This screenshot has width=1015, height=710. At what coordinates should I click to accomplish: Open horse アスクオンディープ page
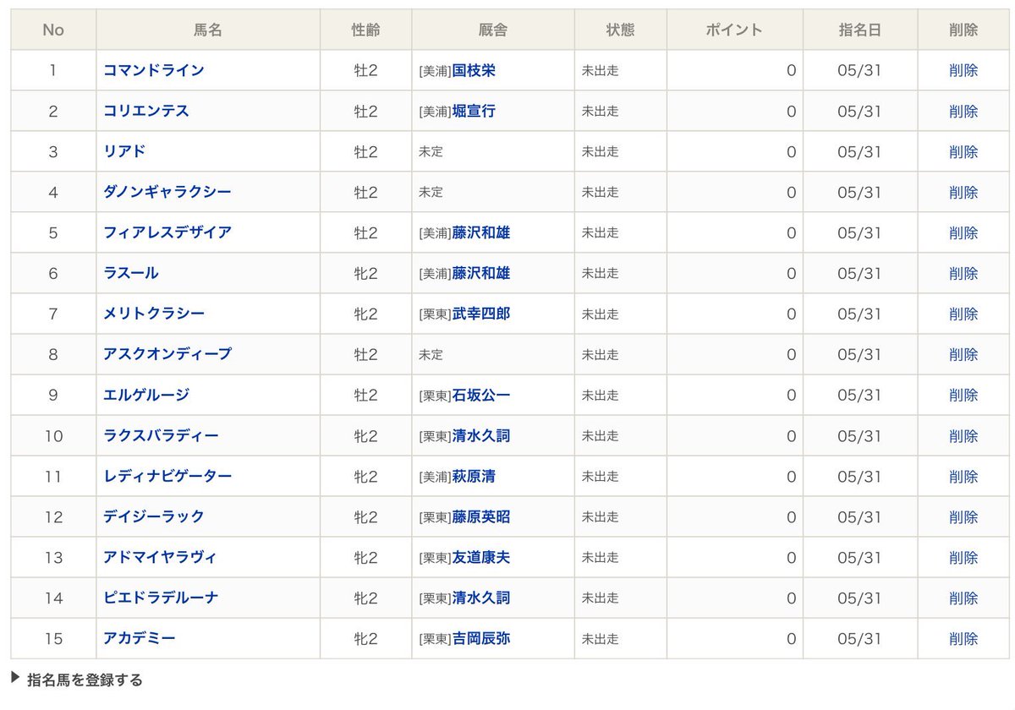coord(167,354)
